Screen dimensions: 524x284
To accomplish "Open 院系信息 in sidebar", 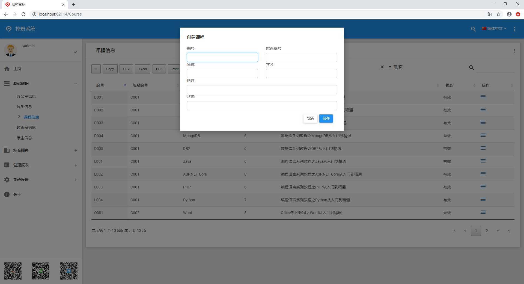I will point(24,107).
